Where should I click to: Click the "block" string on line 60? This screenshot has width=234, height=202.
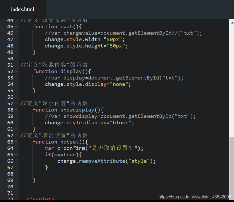(120, 123)
